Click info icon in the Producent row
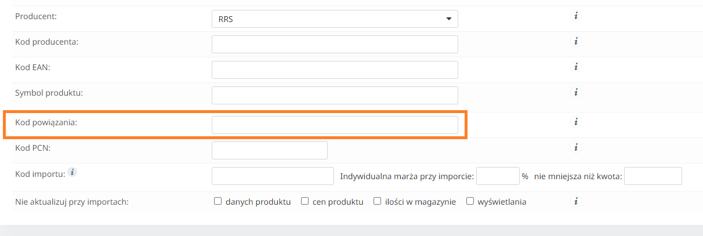Viewport: 703px width, 236px height. pyautogui.click(x=575, y=16)
